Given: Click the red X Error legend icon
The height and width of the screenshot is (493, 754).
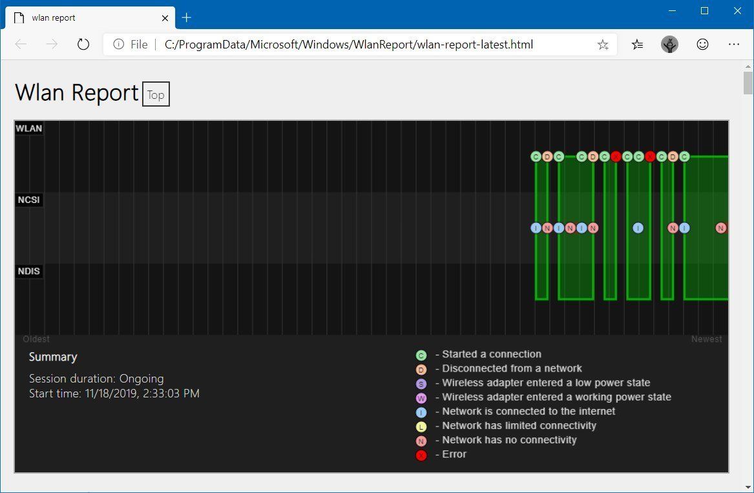Looking at the screenshot, I should [x=421, y=455].
